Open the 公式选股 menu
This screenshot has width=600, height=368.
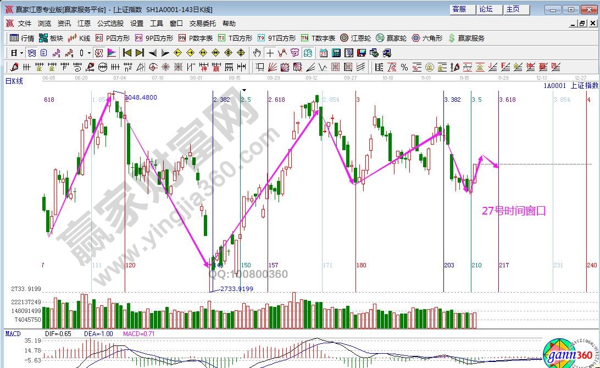110,24
